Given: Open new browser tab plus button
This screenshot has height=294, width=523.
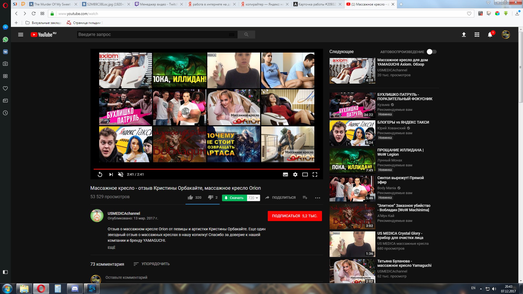Looking at the screenshot, I should (x=401, y=4).
